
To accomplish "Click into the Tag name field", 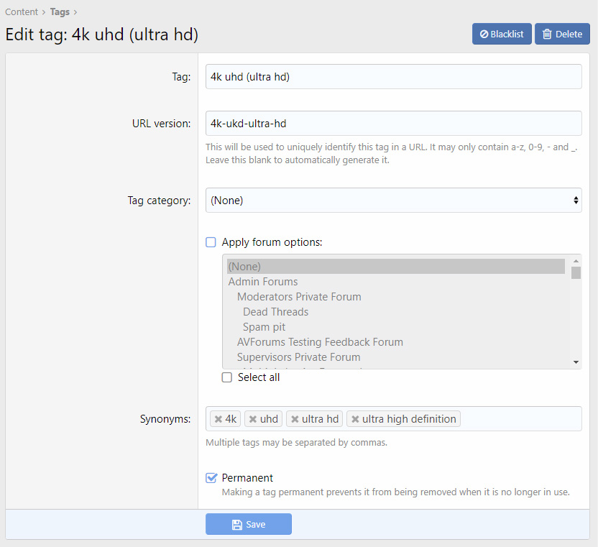I will pos(393,77).
